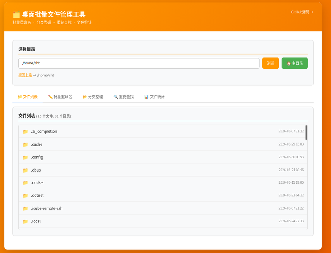
Task: Click the 桌面批量文件管理工具 title
Action: click(54, 14)
